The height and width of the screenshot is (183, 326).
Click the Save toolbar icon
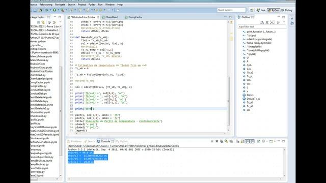click(x=35, y=10)
